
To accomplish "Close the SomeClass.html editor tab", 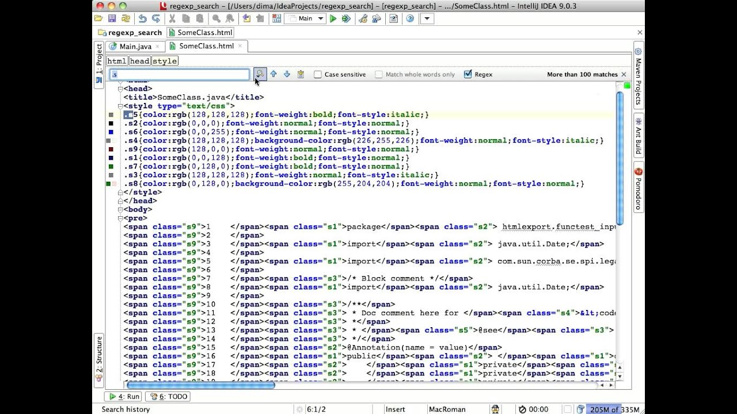I will tap(240, 46).
